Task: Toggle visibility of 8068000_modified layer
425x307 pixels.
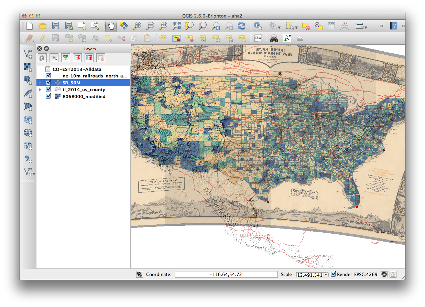Action: coord(48,96)
